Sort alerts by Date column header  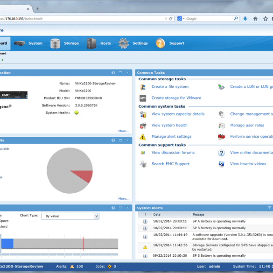click(x=157, y=215)
